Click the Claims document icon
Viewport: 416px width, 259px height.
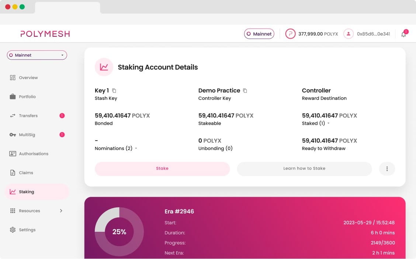(13, 173)
